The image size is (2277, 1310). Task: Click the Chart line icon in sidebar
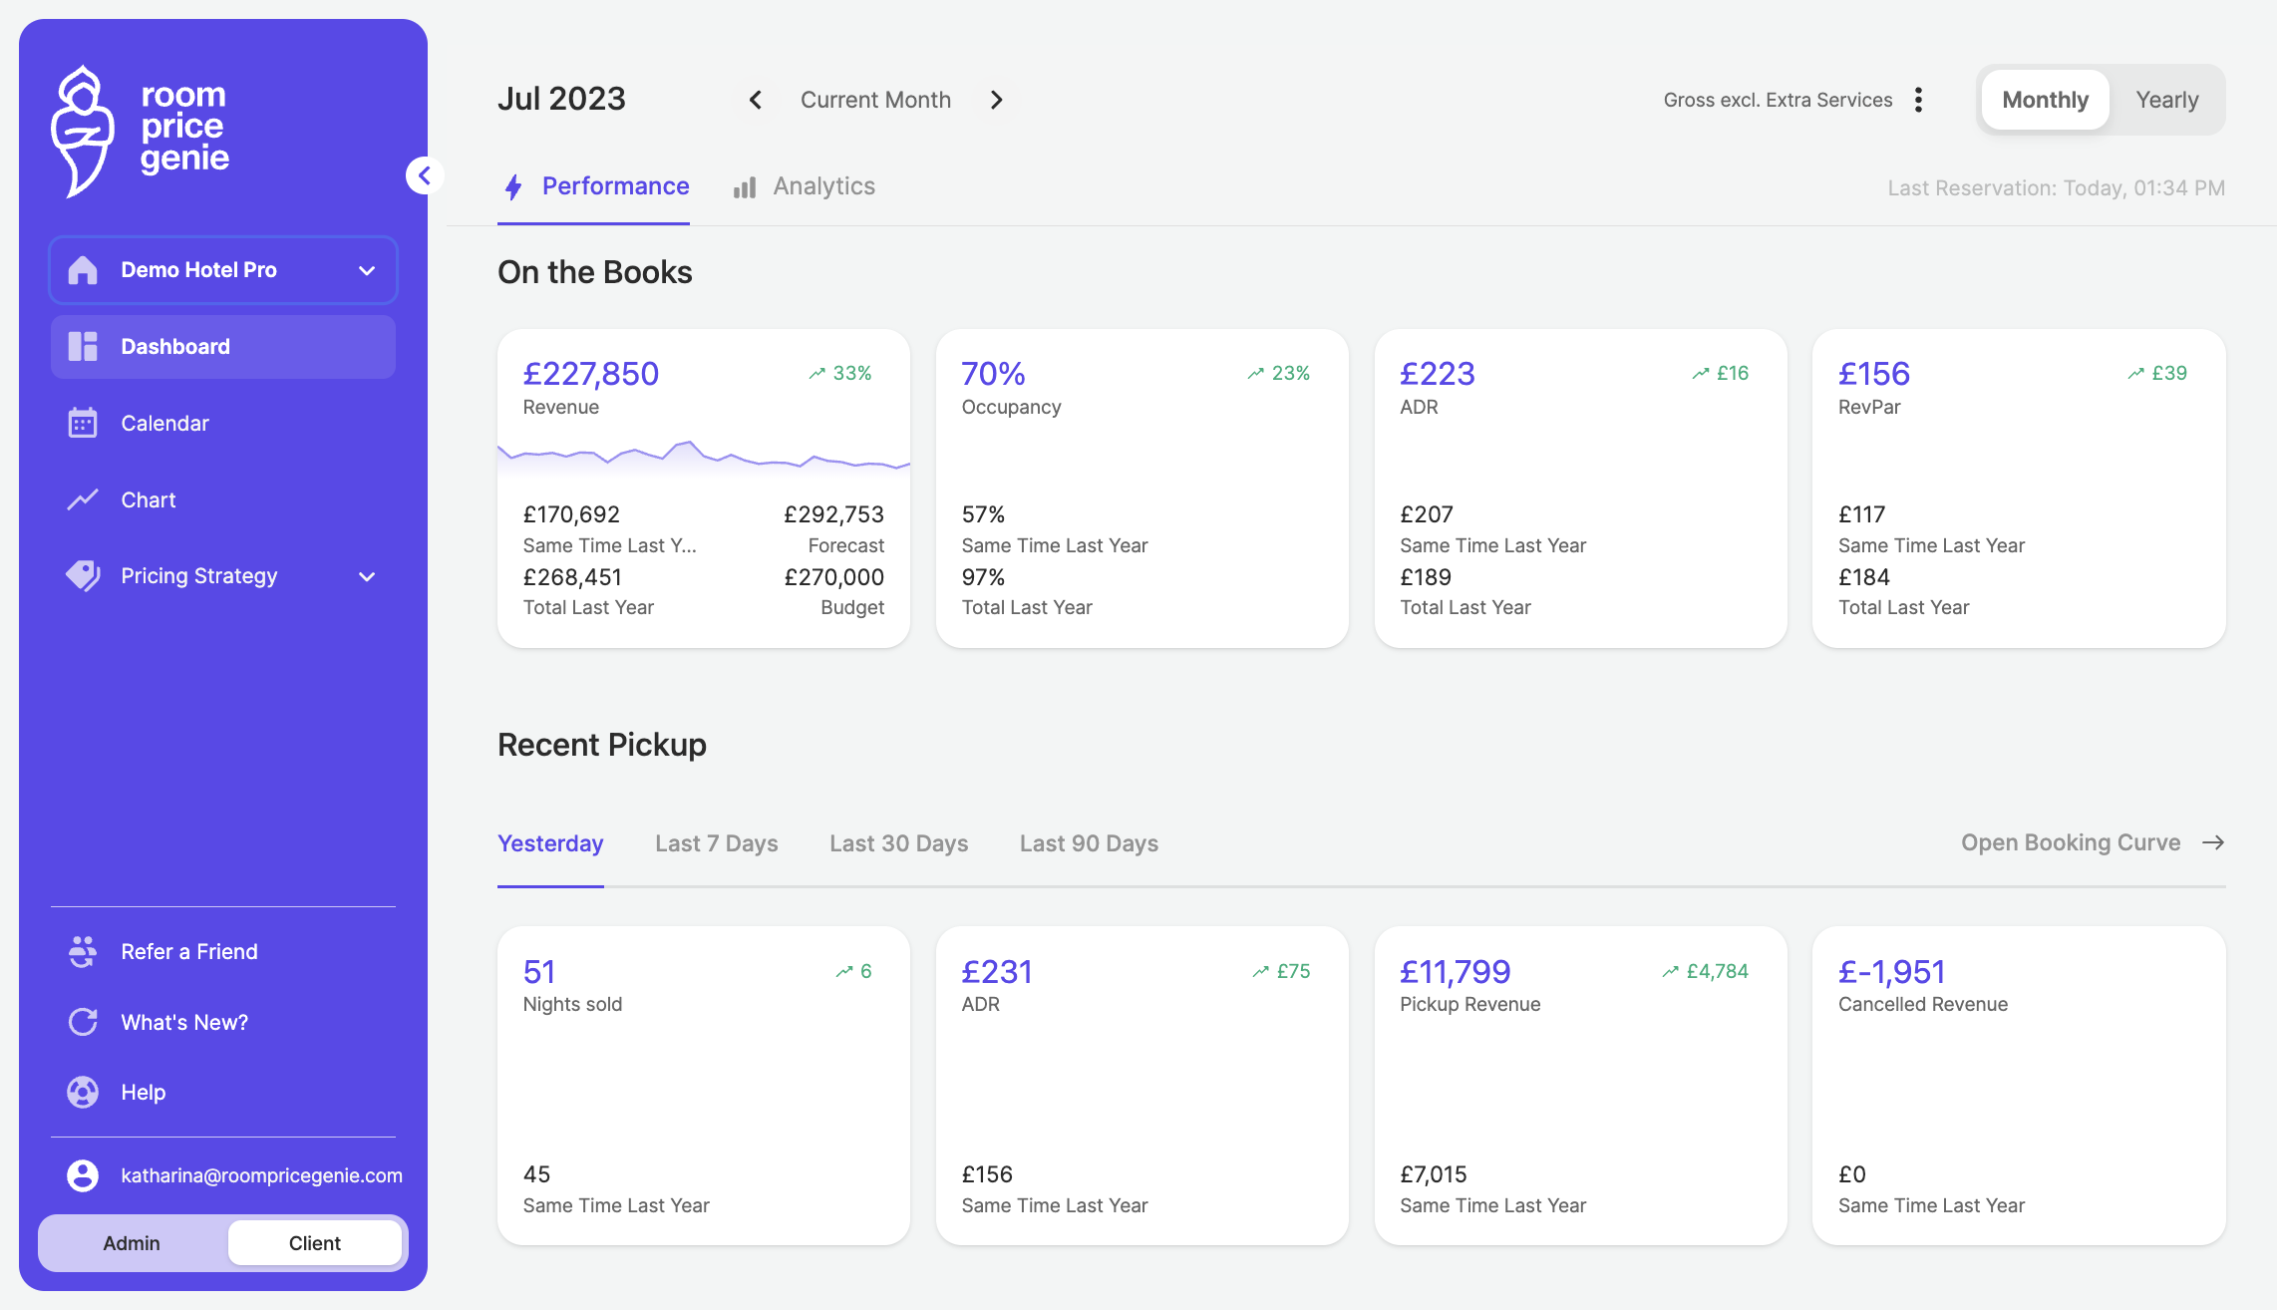click(x=83, y=499)
